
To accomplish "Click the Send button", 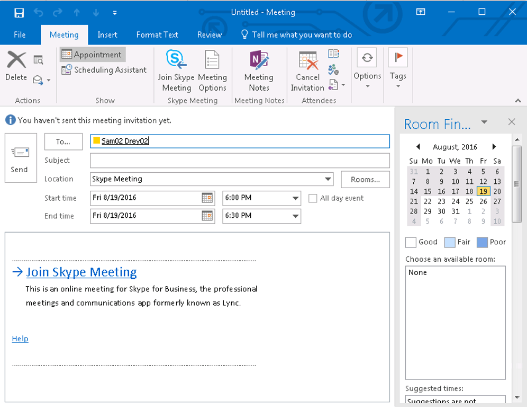I will point(20,157).
